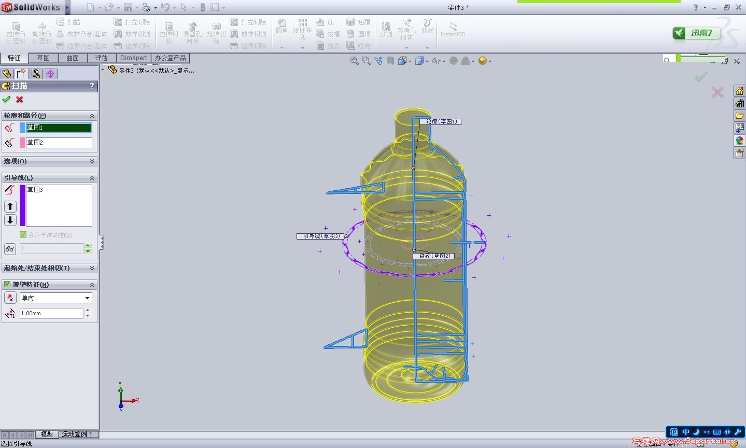Open File Explorer folder icon in task pane

[x=739, y=116]
